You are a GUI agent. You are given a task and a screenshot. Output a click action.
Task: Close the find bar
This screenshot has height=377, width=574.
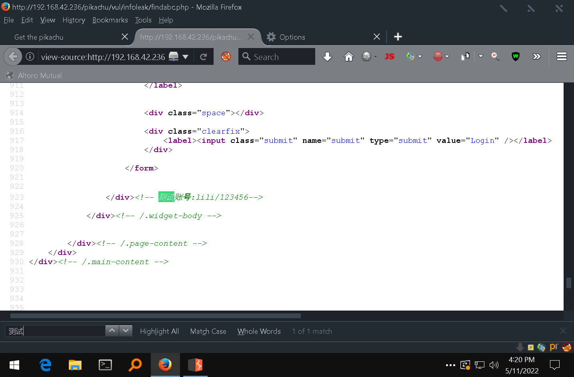click(563, 331)
